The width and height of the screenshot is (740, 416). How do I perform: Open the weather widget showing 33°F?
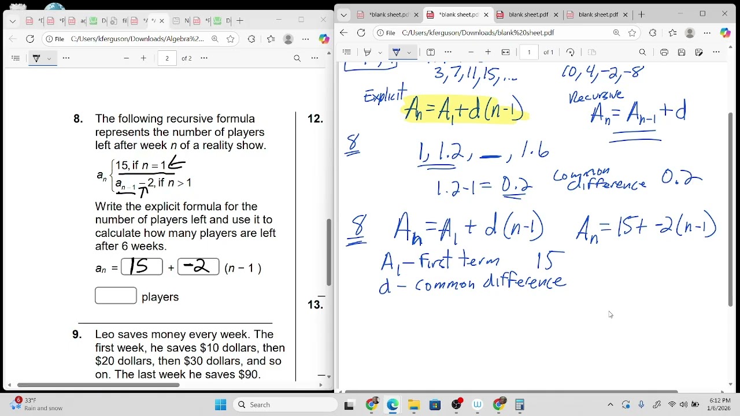point(36,404)
